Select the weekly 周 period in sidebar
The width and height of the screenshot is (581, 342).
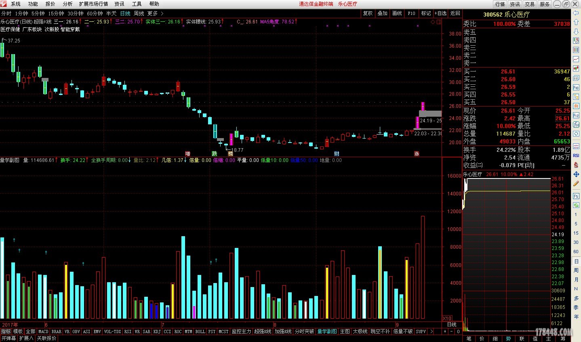[576, 271]
